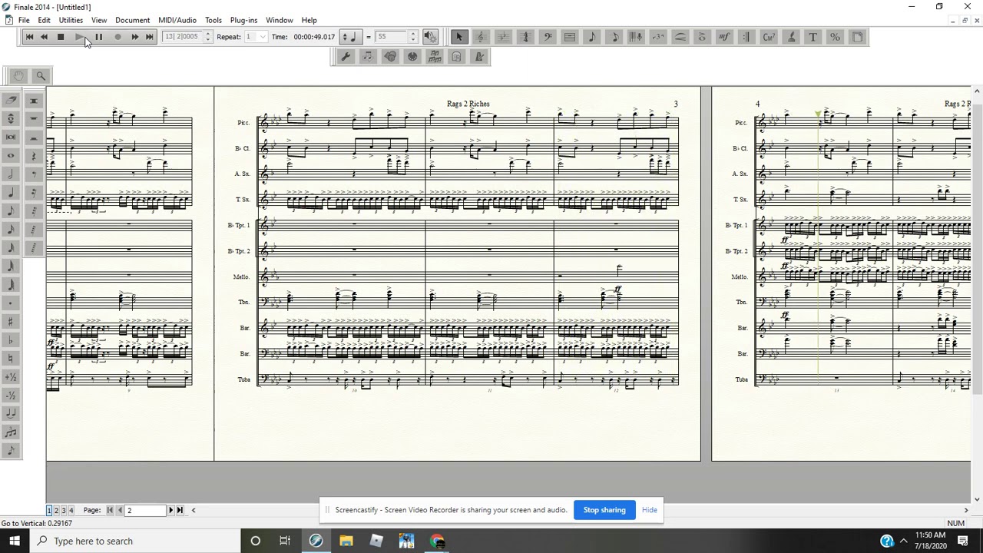Viewport: 983px width, 553px height.
Task: Fast forward the playback
Action: pos(134,37)
